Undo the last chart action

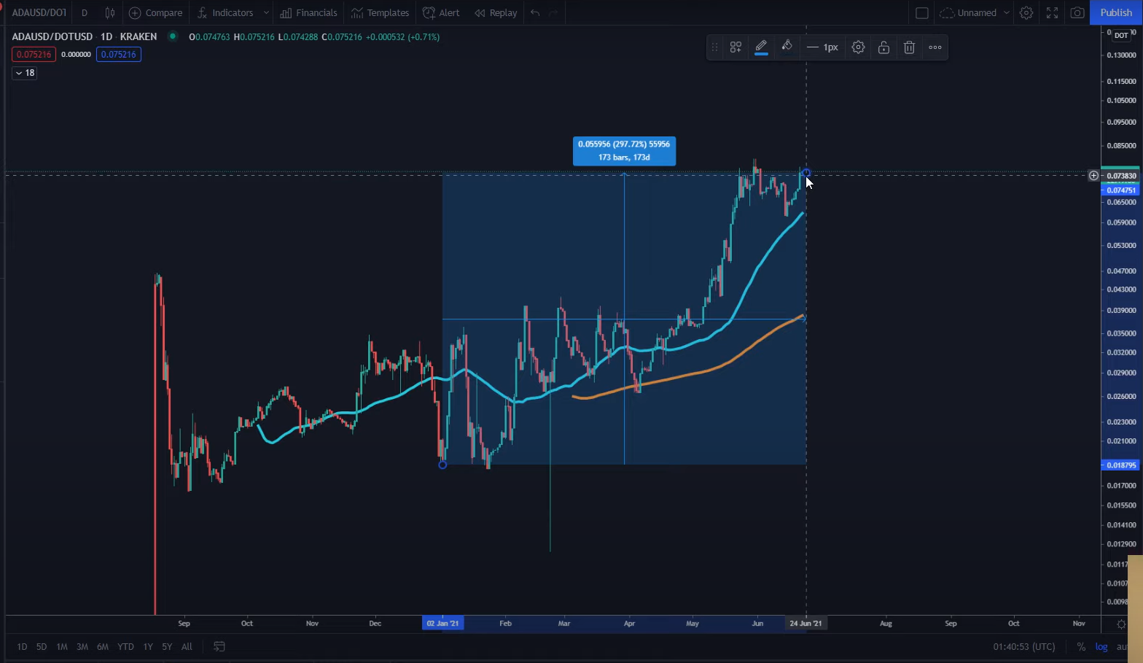tap(535, 12)
